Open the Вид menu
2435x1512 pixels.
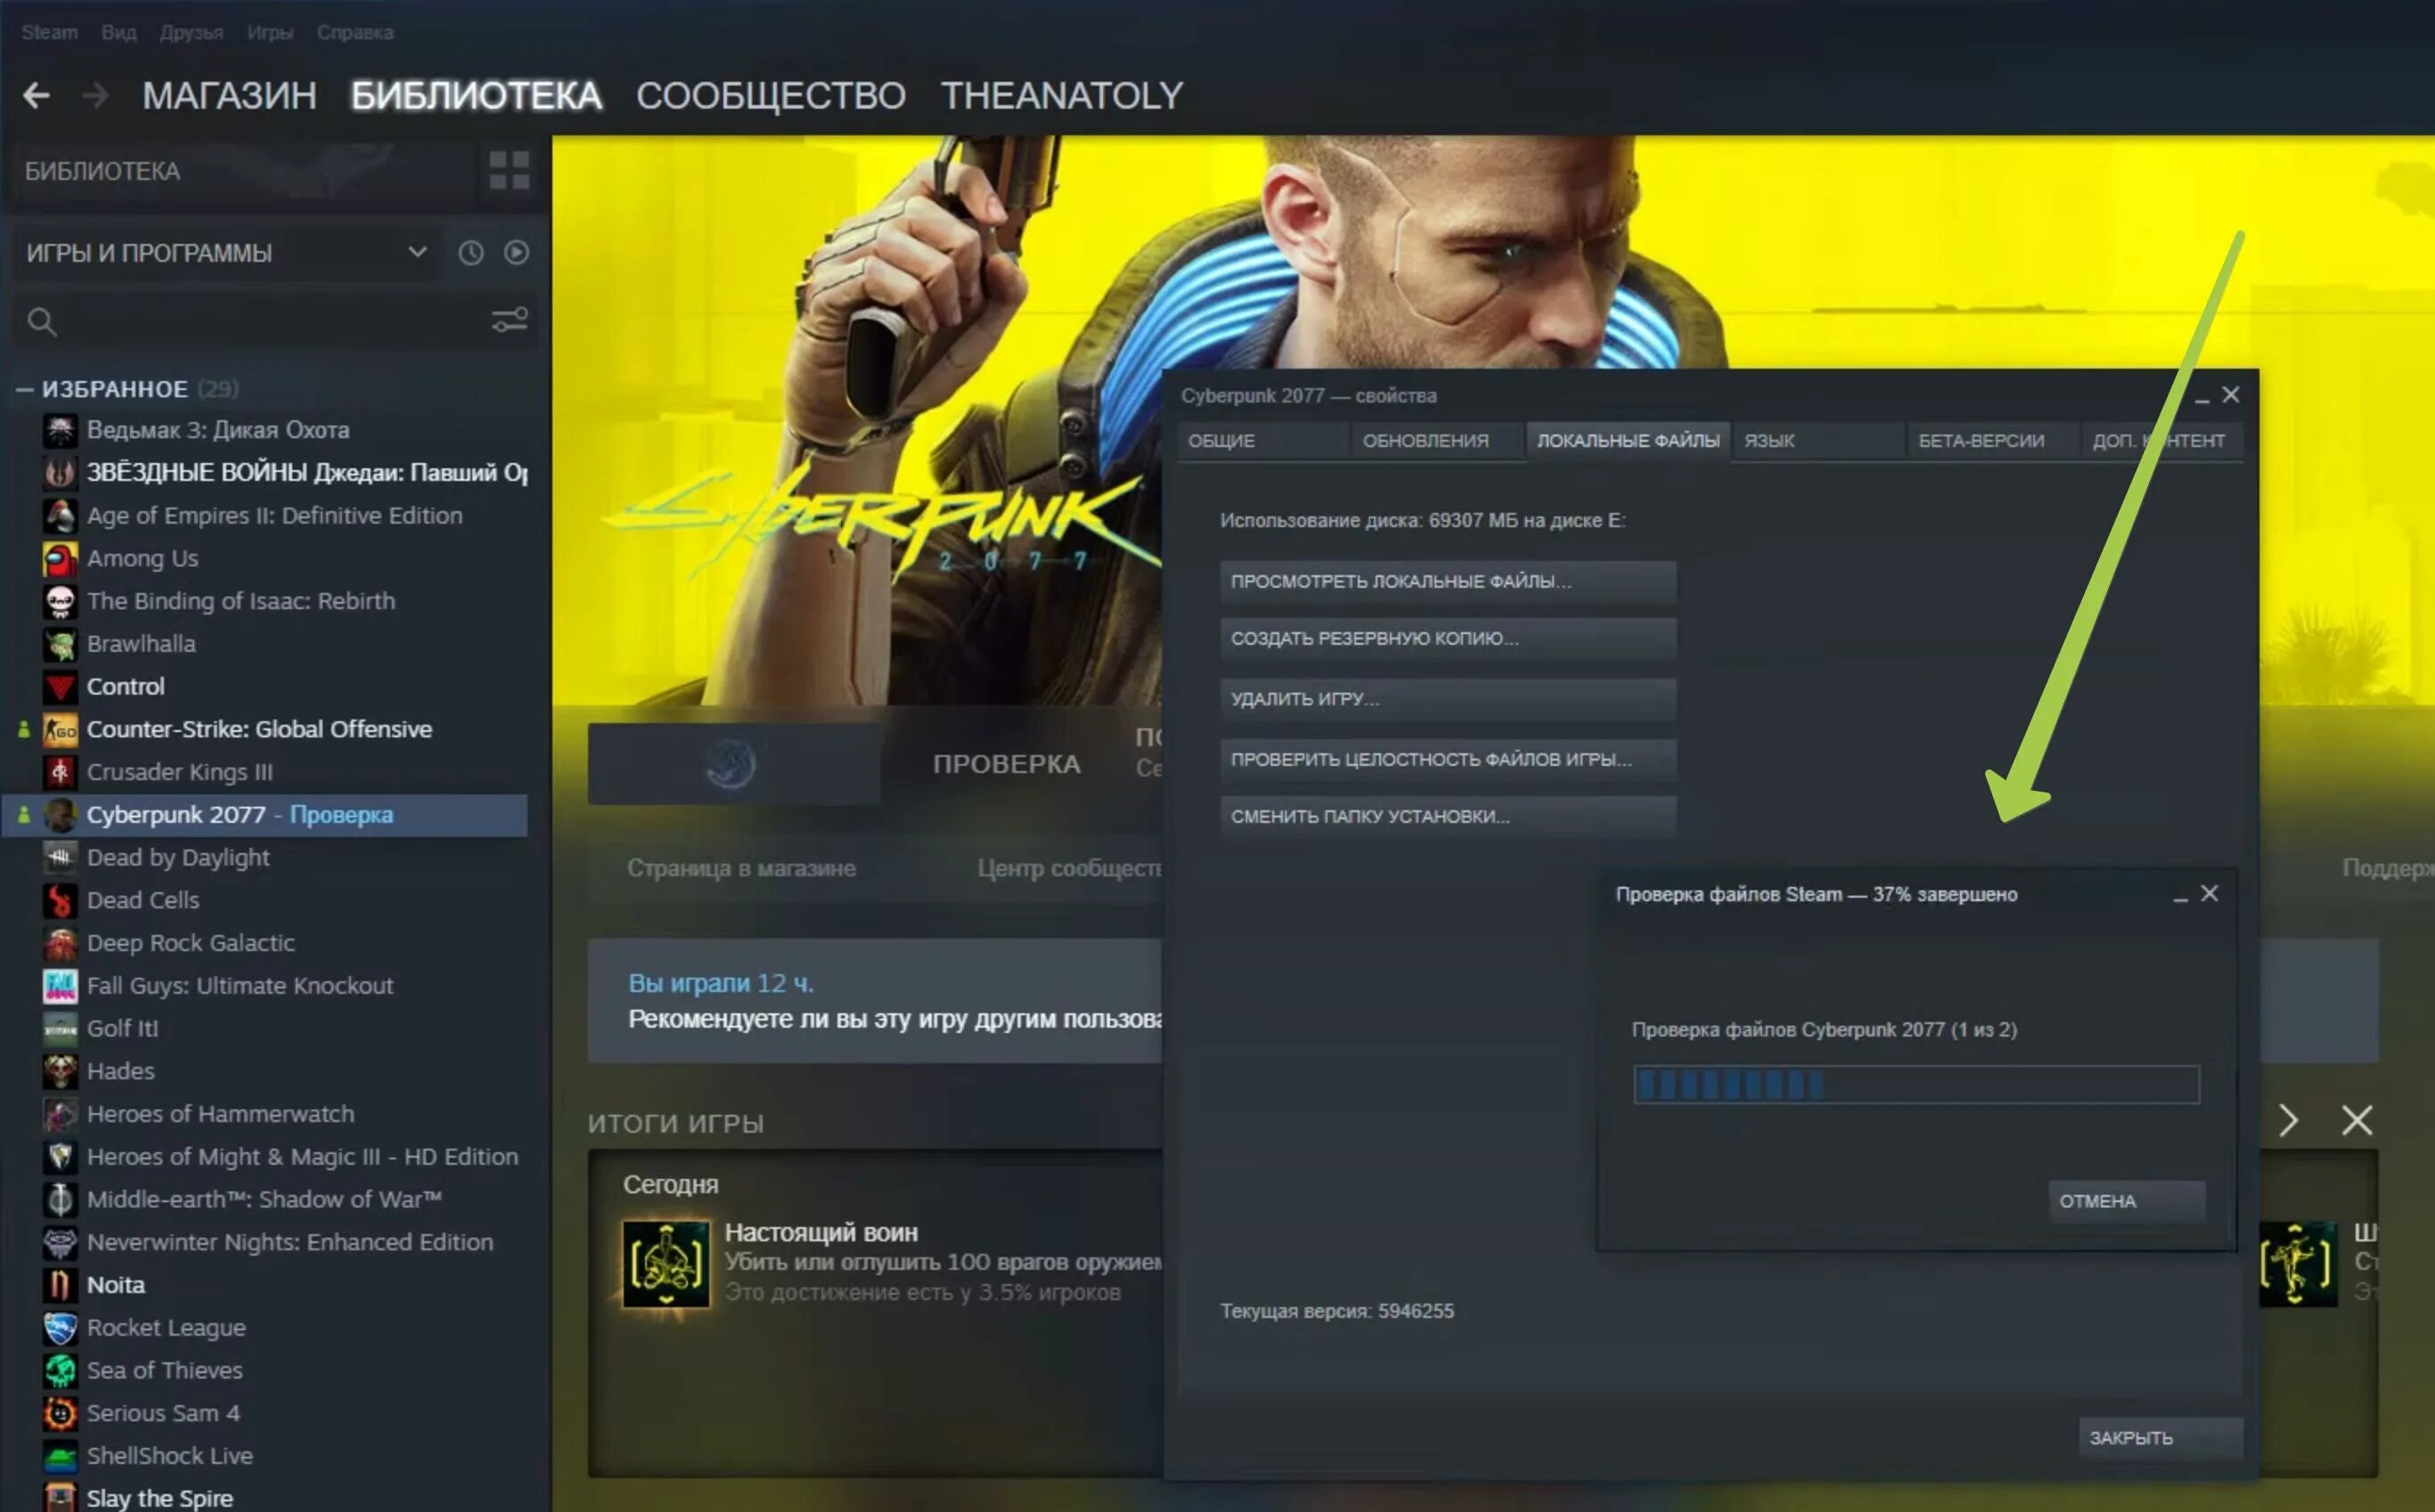coord(118,32)
